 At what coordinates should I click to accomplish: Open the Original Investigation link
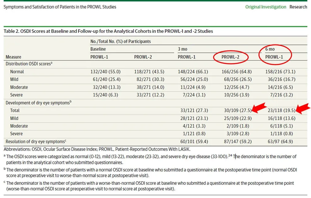click(265, 7)
